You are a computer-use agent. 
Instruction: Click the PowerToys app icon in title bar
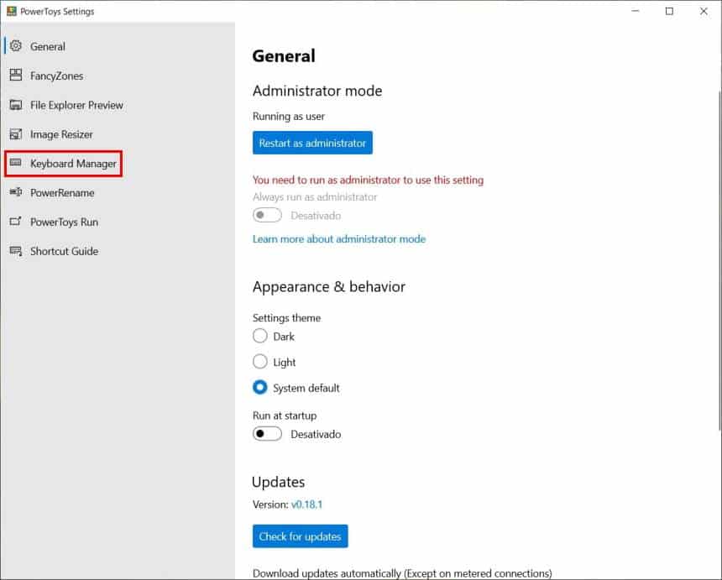click(12, 11)
